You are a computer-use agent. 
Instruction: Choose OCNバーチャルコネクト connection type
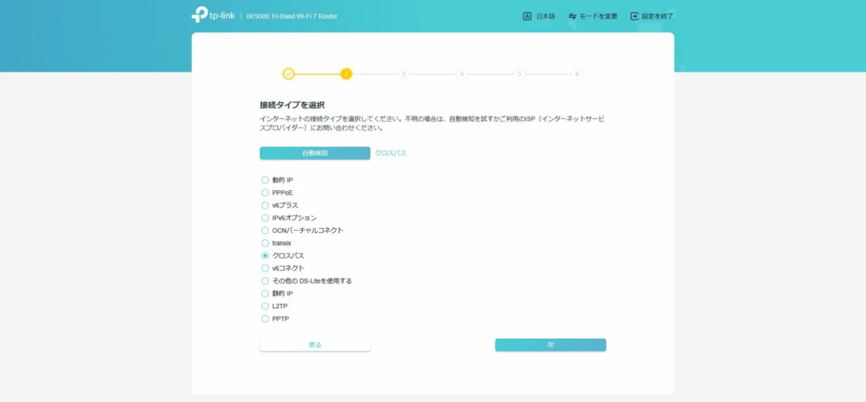265,231
